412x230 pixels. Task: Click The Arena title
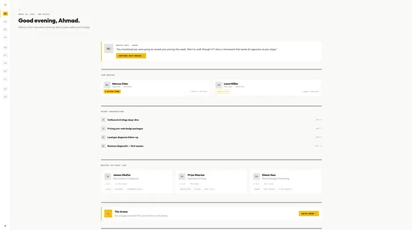point(121,212)
